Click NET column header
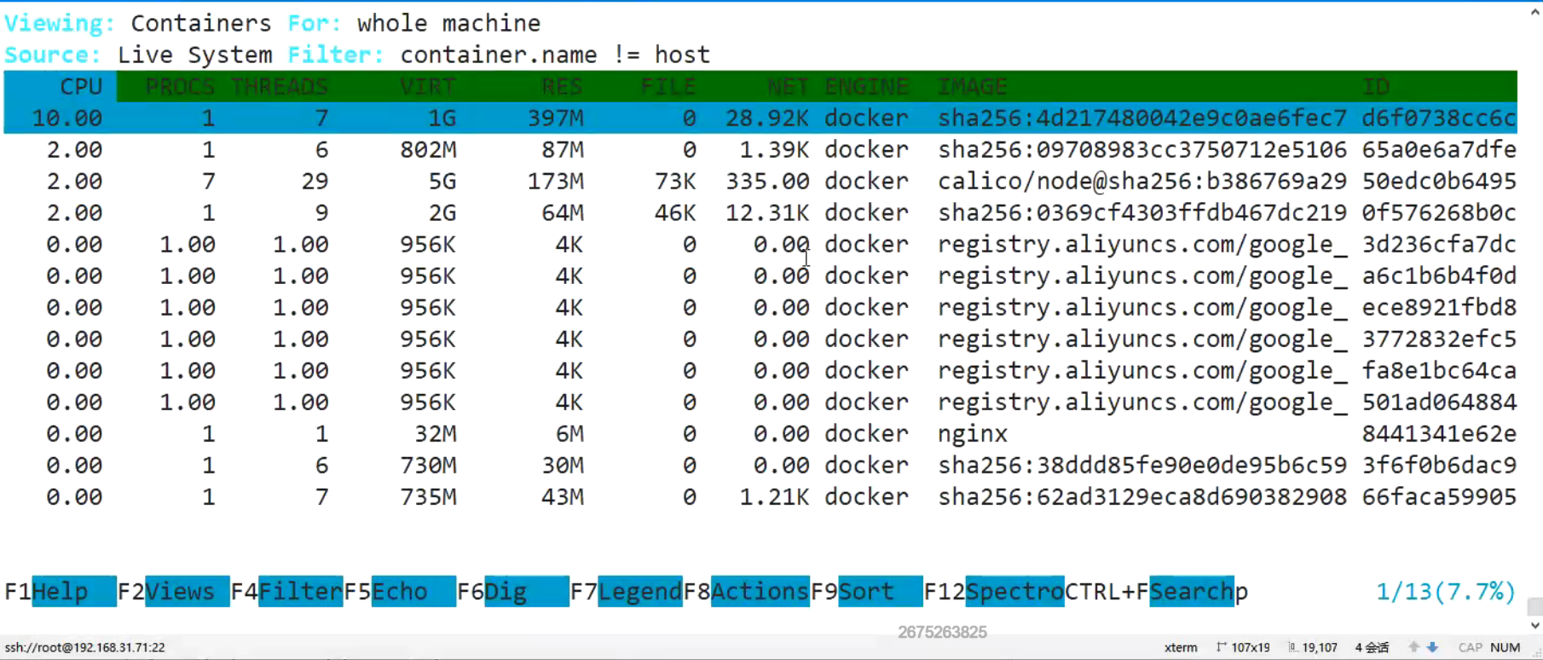 [x=788, y=86]
